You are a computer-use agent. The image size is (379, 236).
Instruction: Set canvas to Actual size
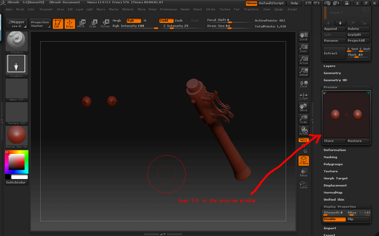(x=303, y=60)
